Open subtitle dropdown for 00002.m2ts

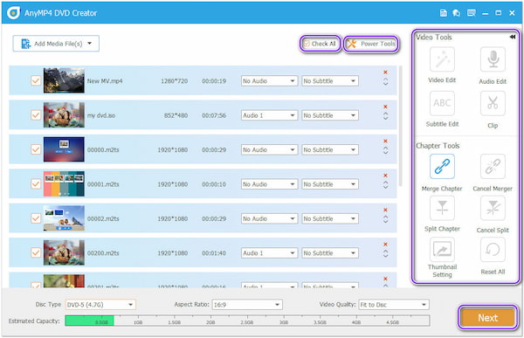click(x=330, y=218)
